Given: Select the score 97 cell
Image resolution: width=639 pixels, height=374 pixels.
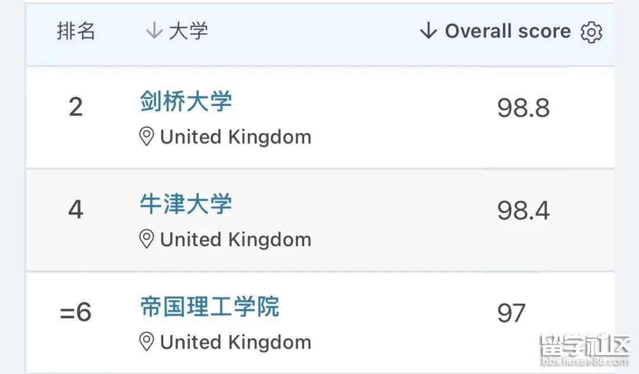Looking at the screenshot, I should coord(511,313).
